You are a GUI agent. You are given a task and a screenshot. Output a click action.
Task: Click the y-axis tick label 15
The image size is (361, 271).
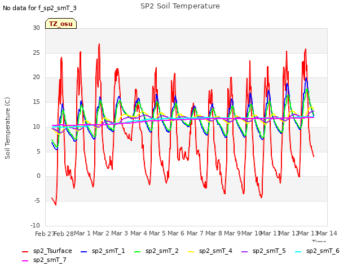pyautogui.click(x=36, y=102)
